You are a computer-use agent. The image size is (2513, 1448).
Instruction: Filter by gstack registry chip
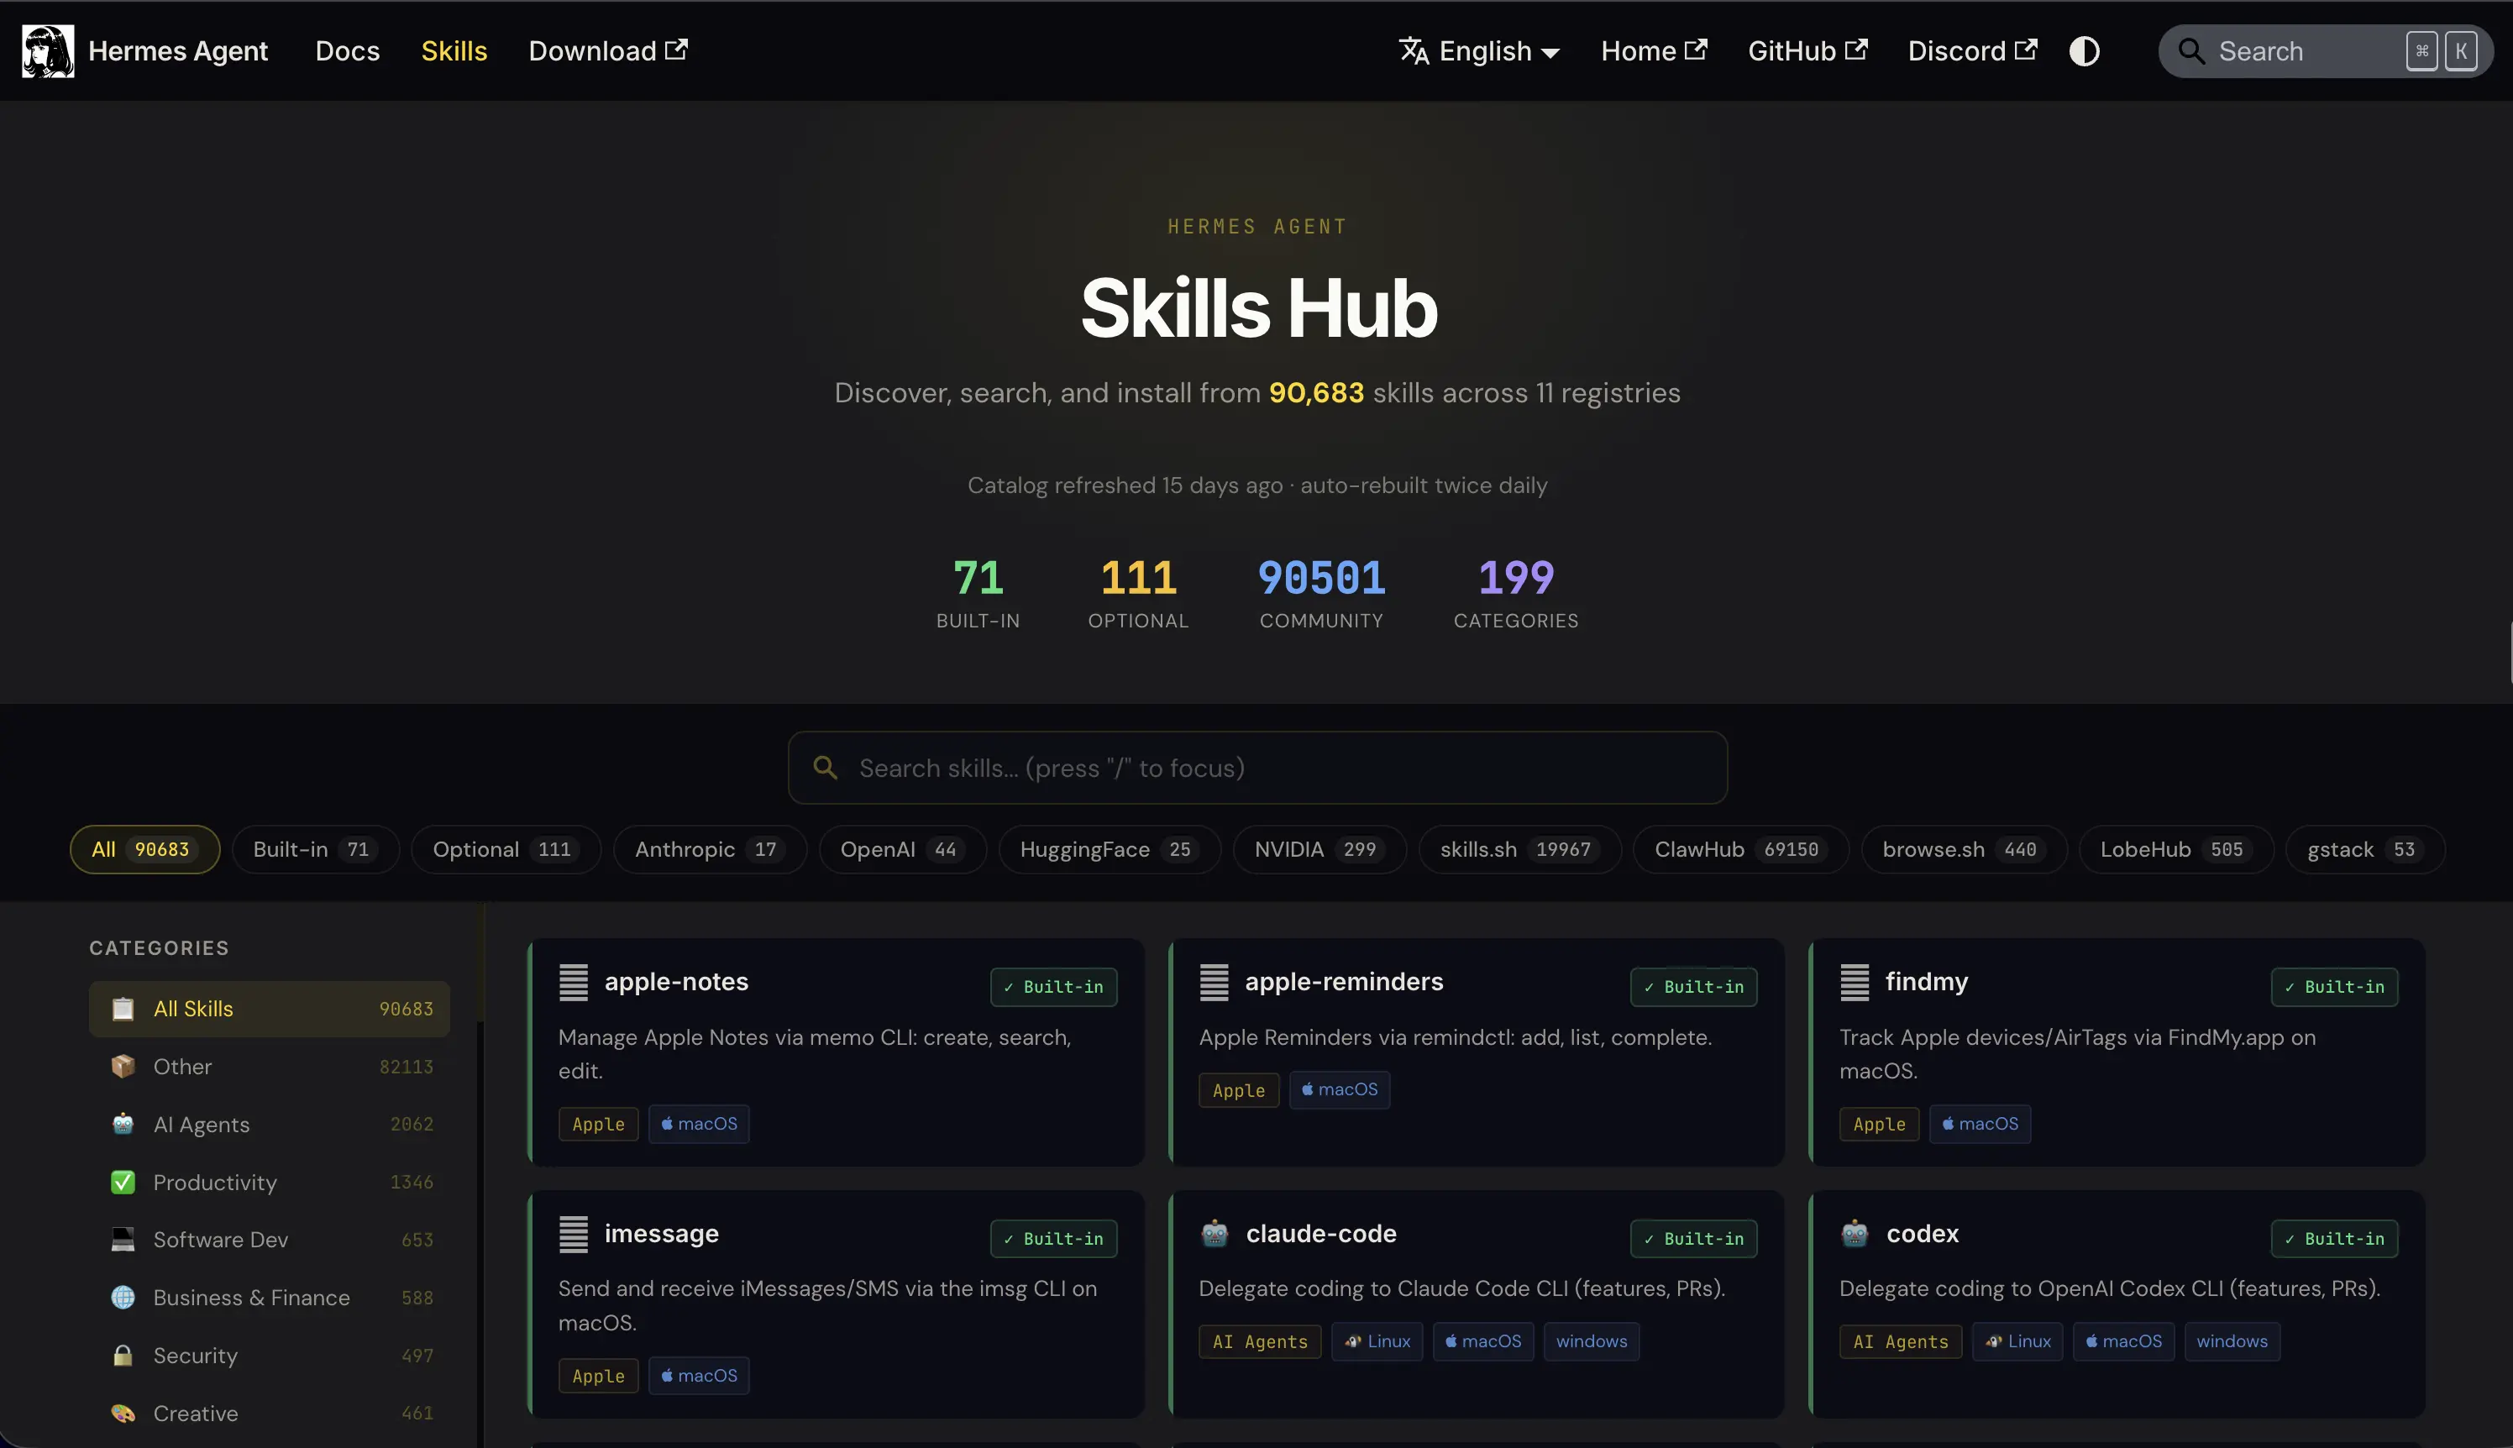2365,850
